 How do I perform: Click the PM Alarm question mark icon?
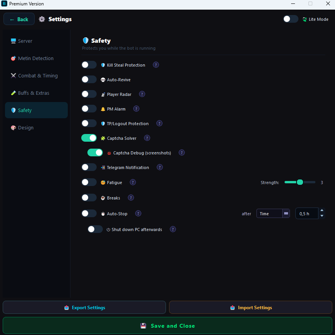click(136, 109)
